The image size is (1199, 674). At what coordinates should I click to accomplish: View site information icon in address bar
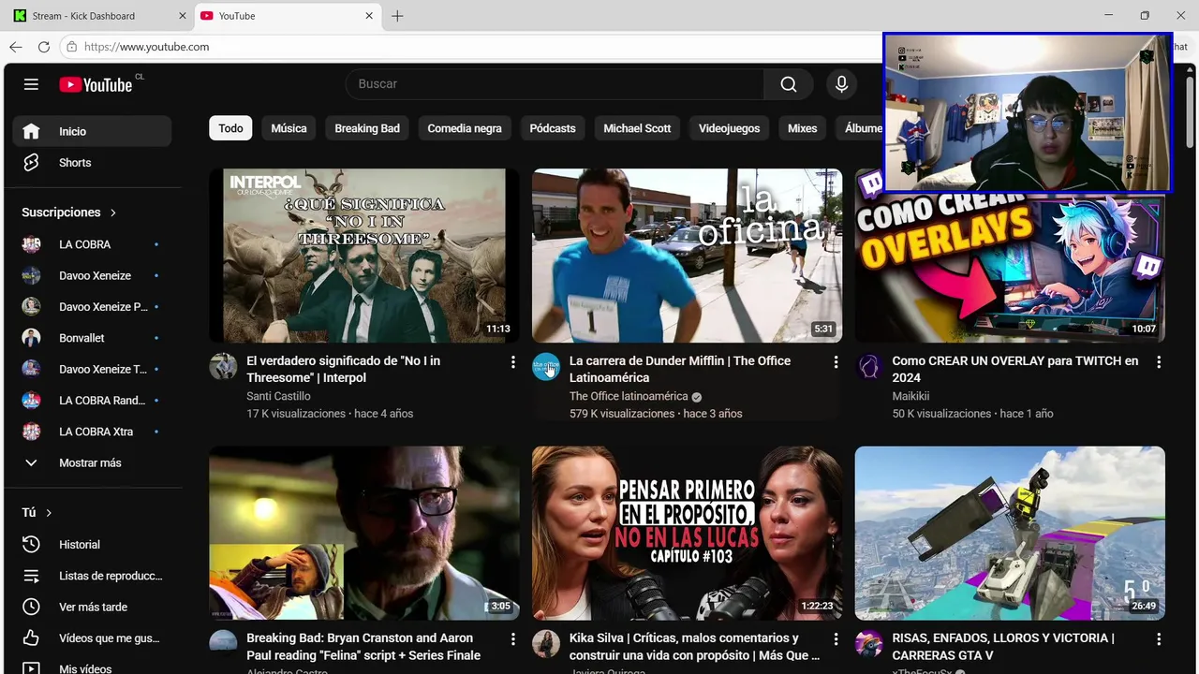click(x=71, y=47)
